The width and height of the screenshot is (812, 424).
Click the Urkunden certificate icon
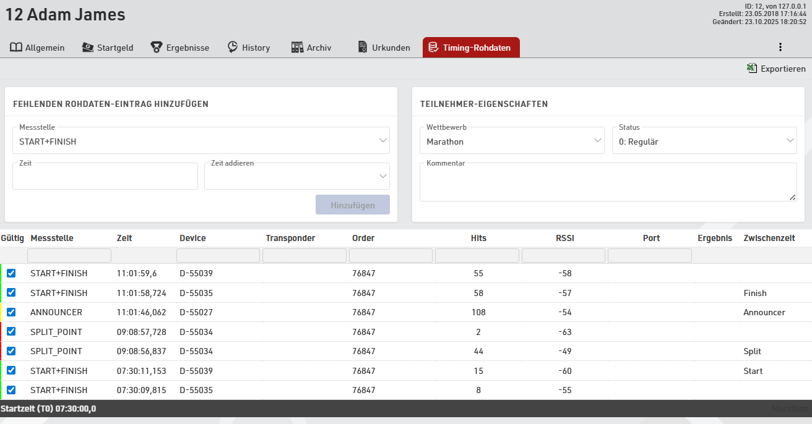pyautogui.click(x=363, y=48)
